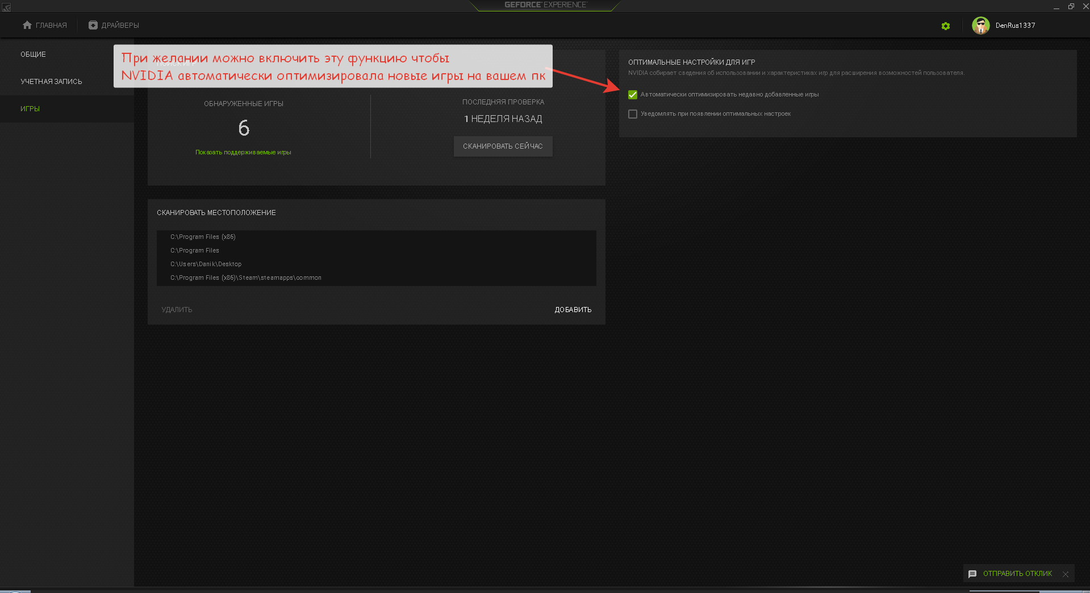Open the Показать поддерживаемые игры link
1090x593 pixels.
(243, 153)
